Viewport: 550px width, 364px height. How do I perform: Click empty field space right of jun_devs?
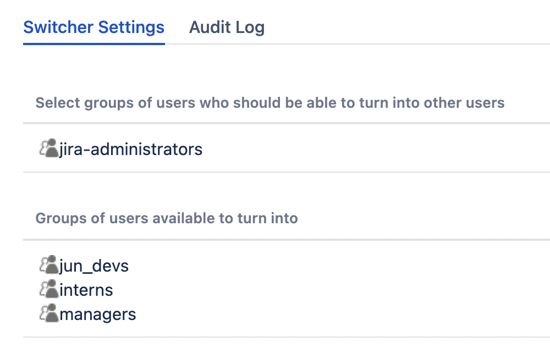[330, 266]
